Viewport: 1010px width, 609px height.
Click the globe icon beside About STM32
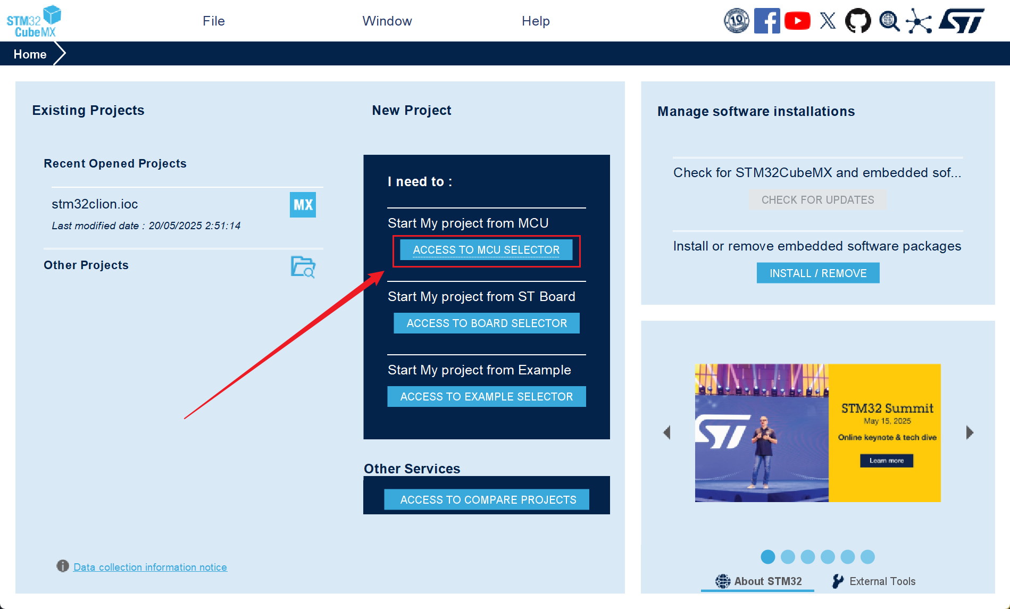click(723, 581)
